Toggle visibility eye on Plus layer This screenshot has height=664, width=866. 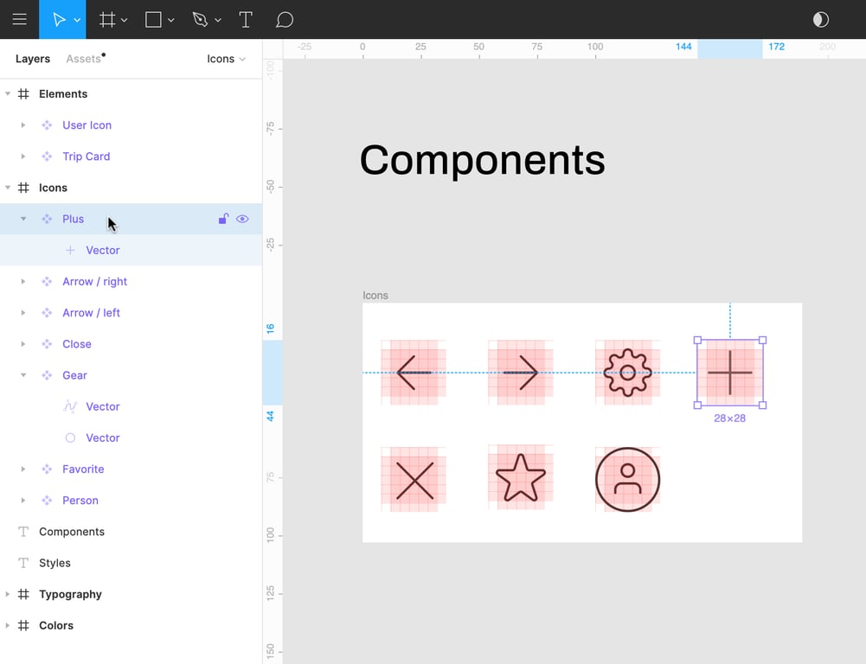pyautogui.click(x=242, y=219)
